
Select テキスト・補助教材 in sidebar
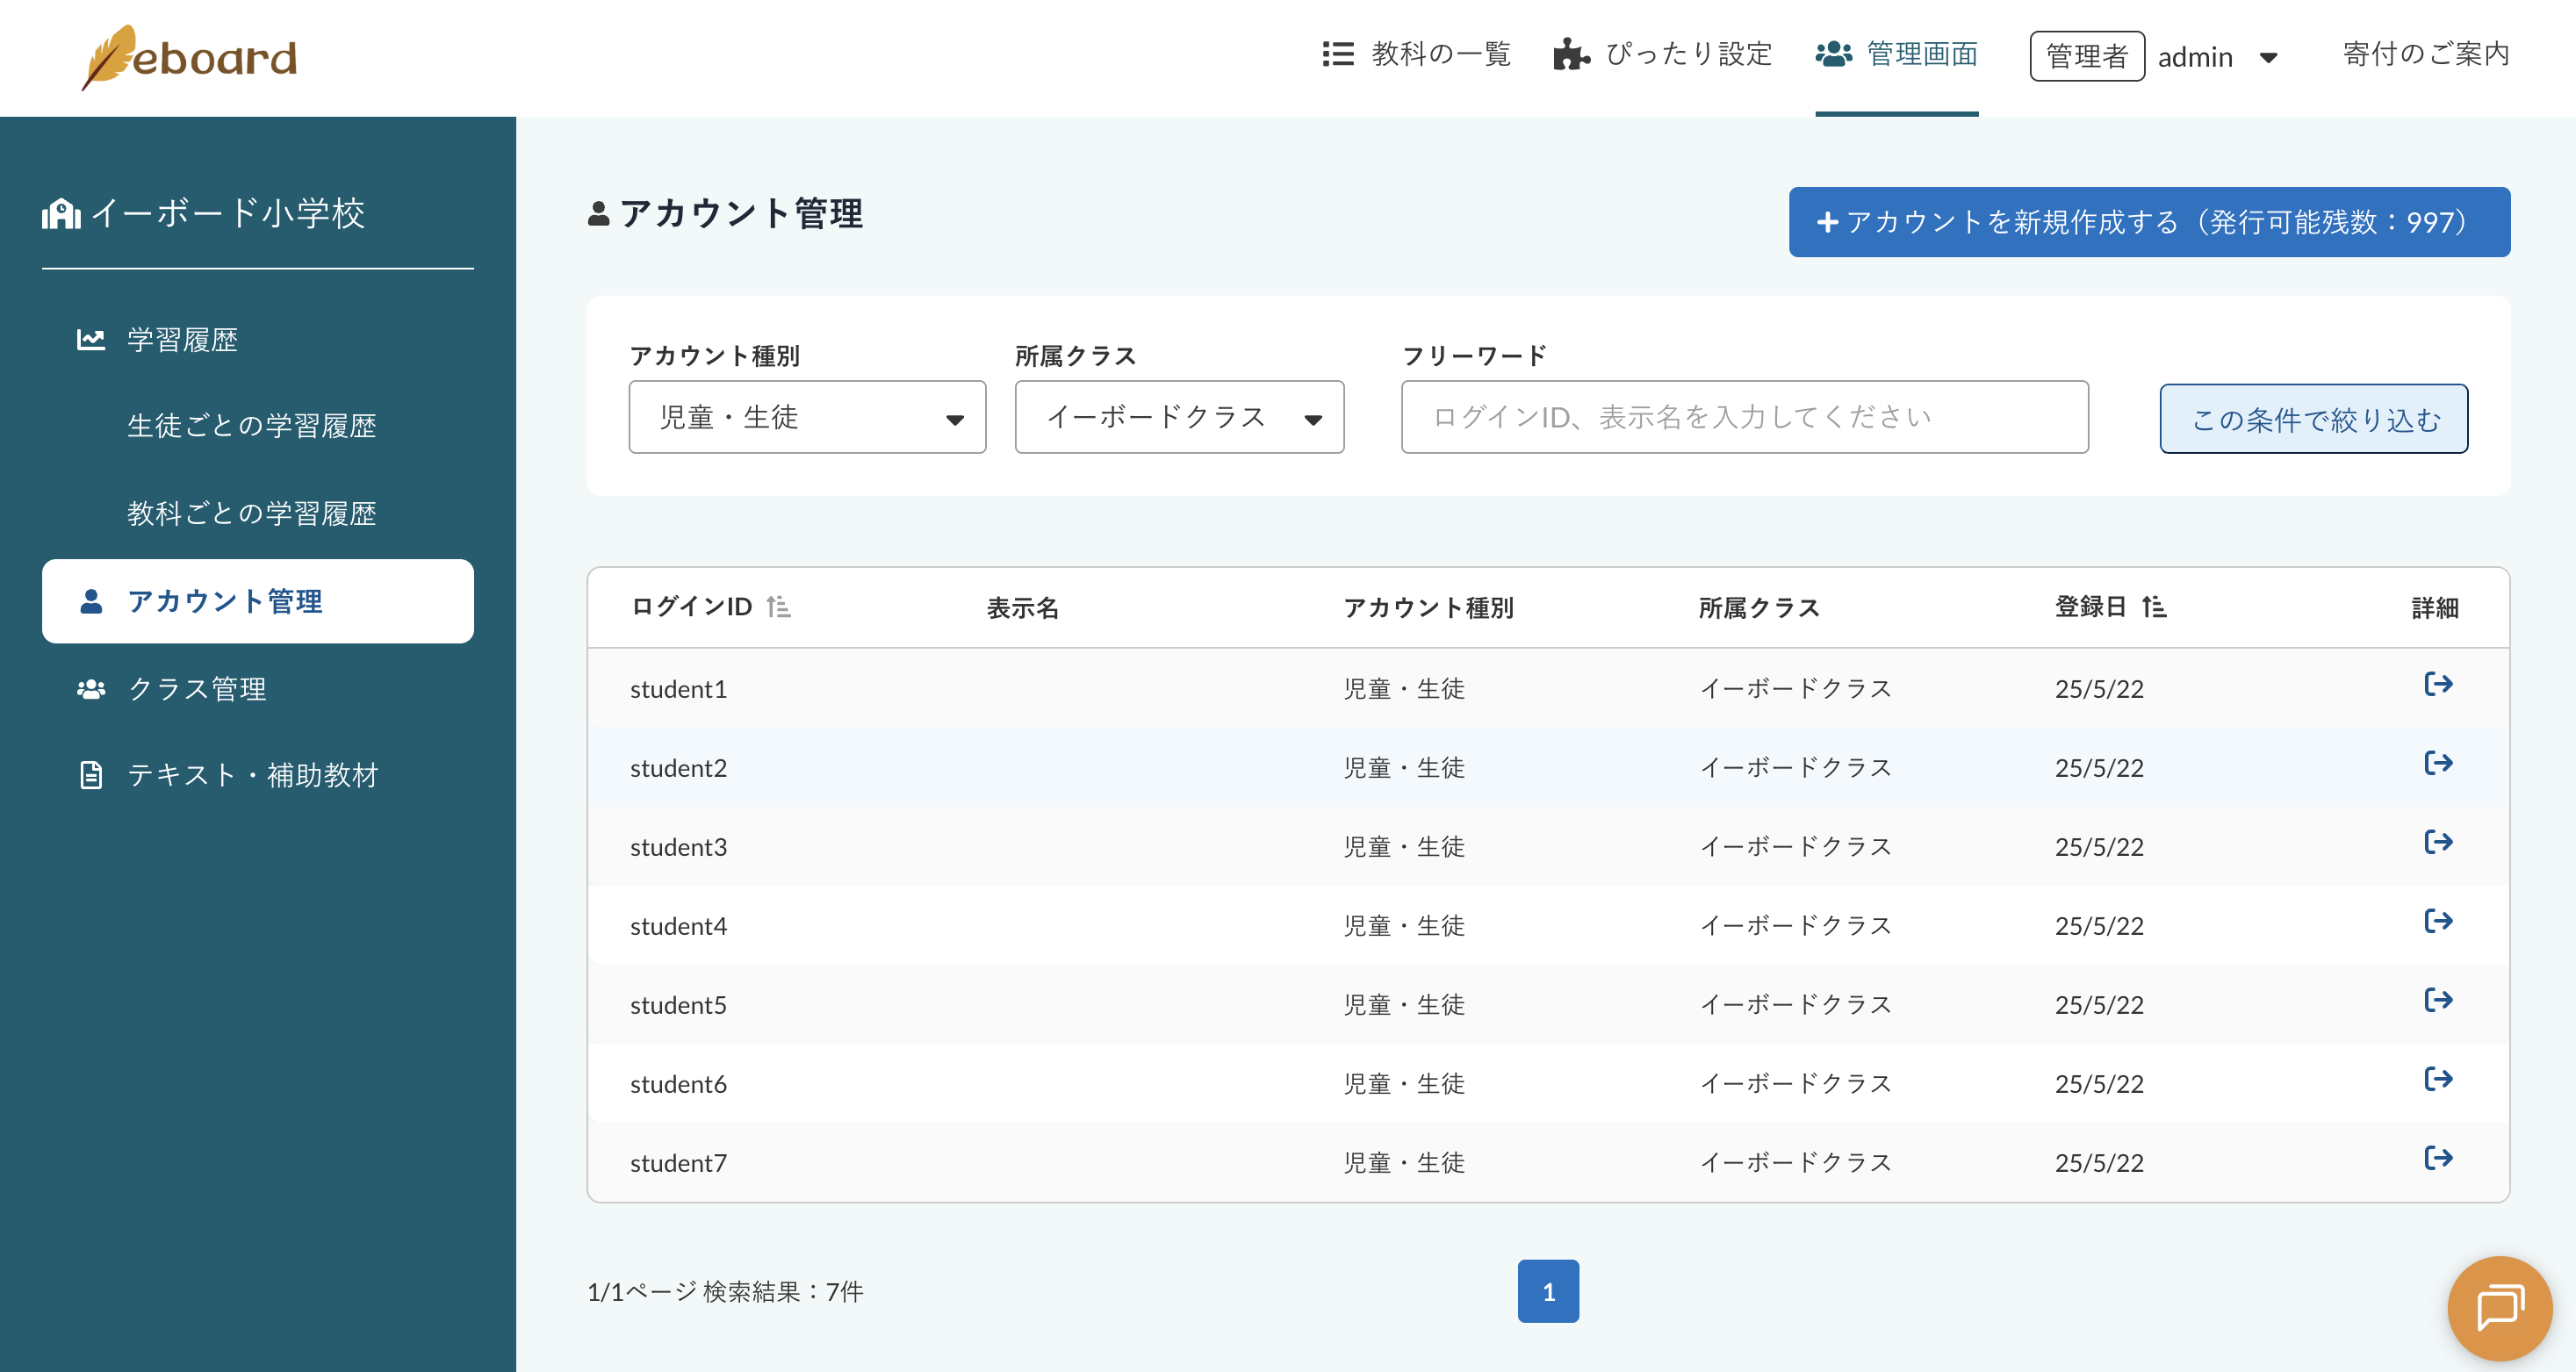253,775
